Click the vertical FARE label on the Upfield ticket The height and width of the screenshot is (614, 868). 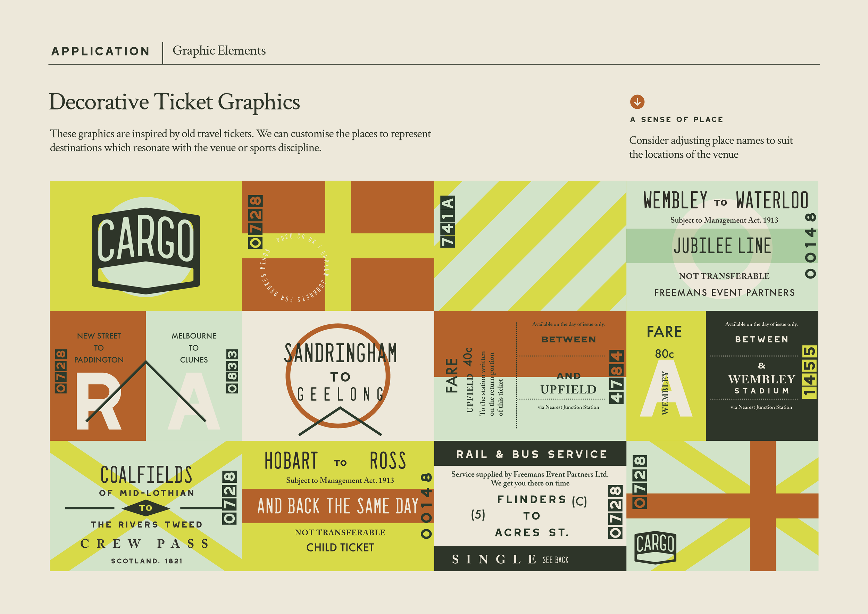coord(452,375)
